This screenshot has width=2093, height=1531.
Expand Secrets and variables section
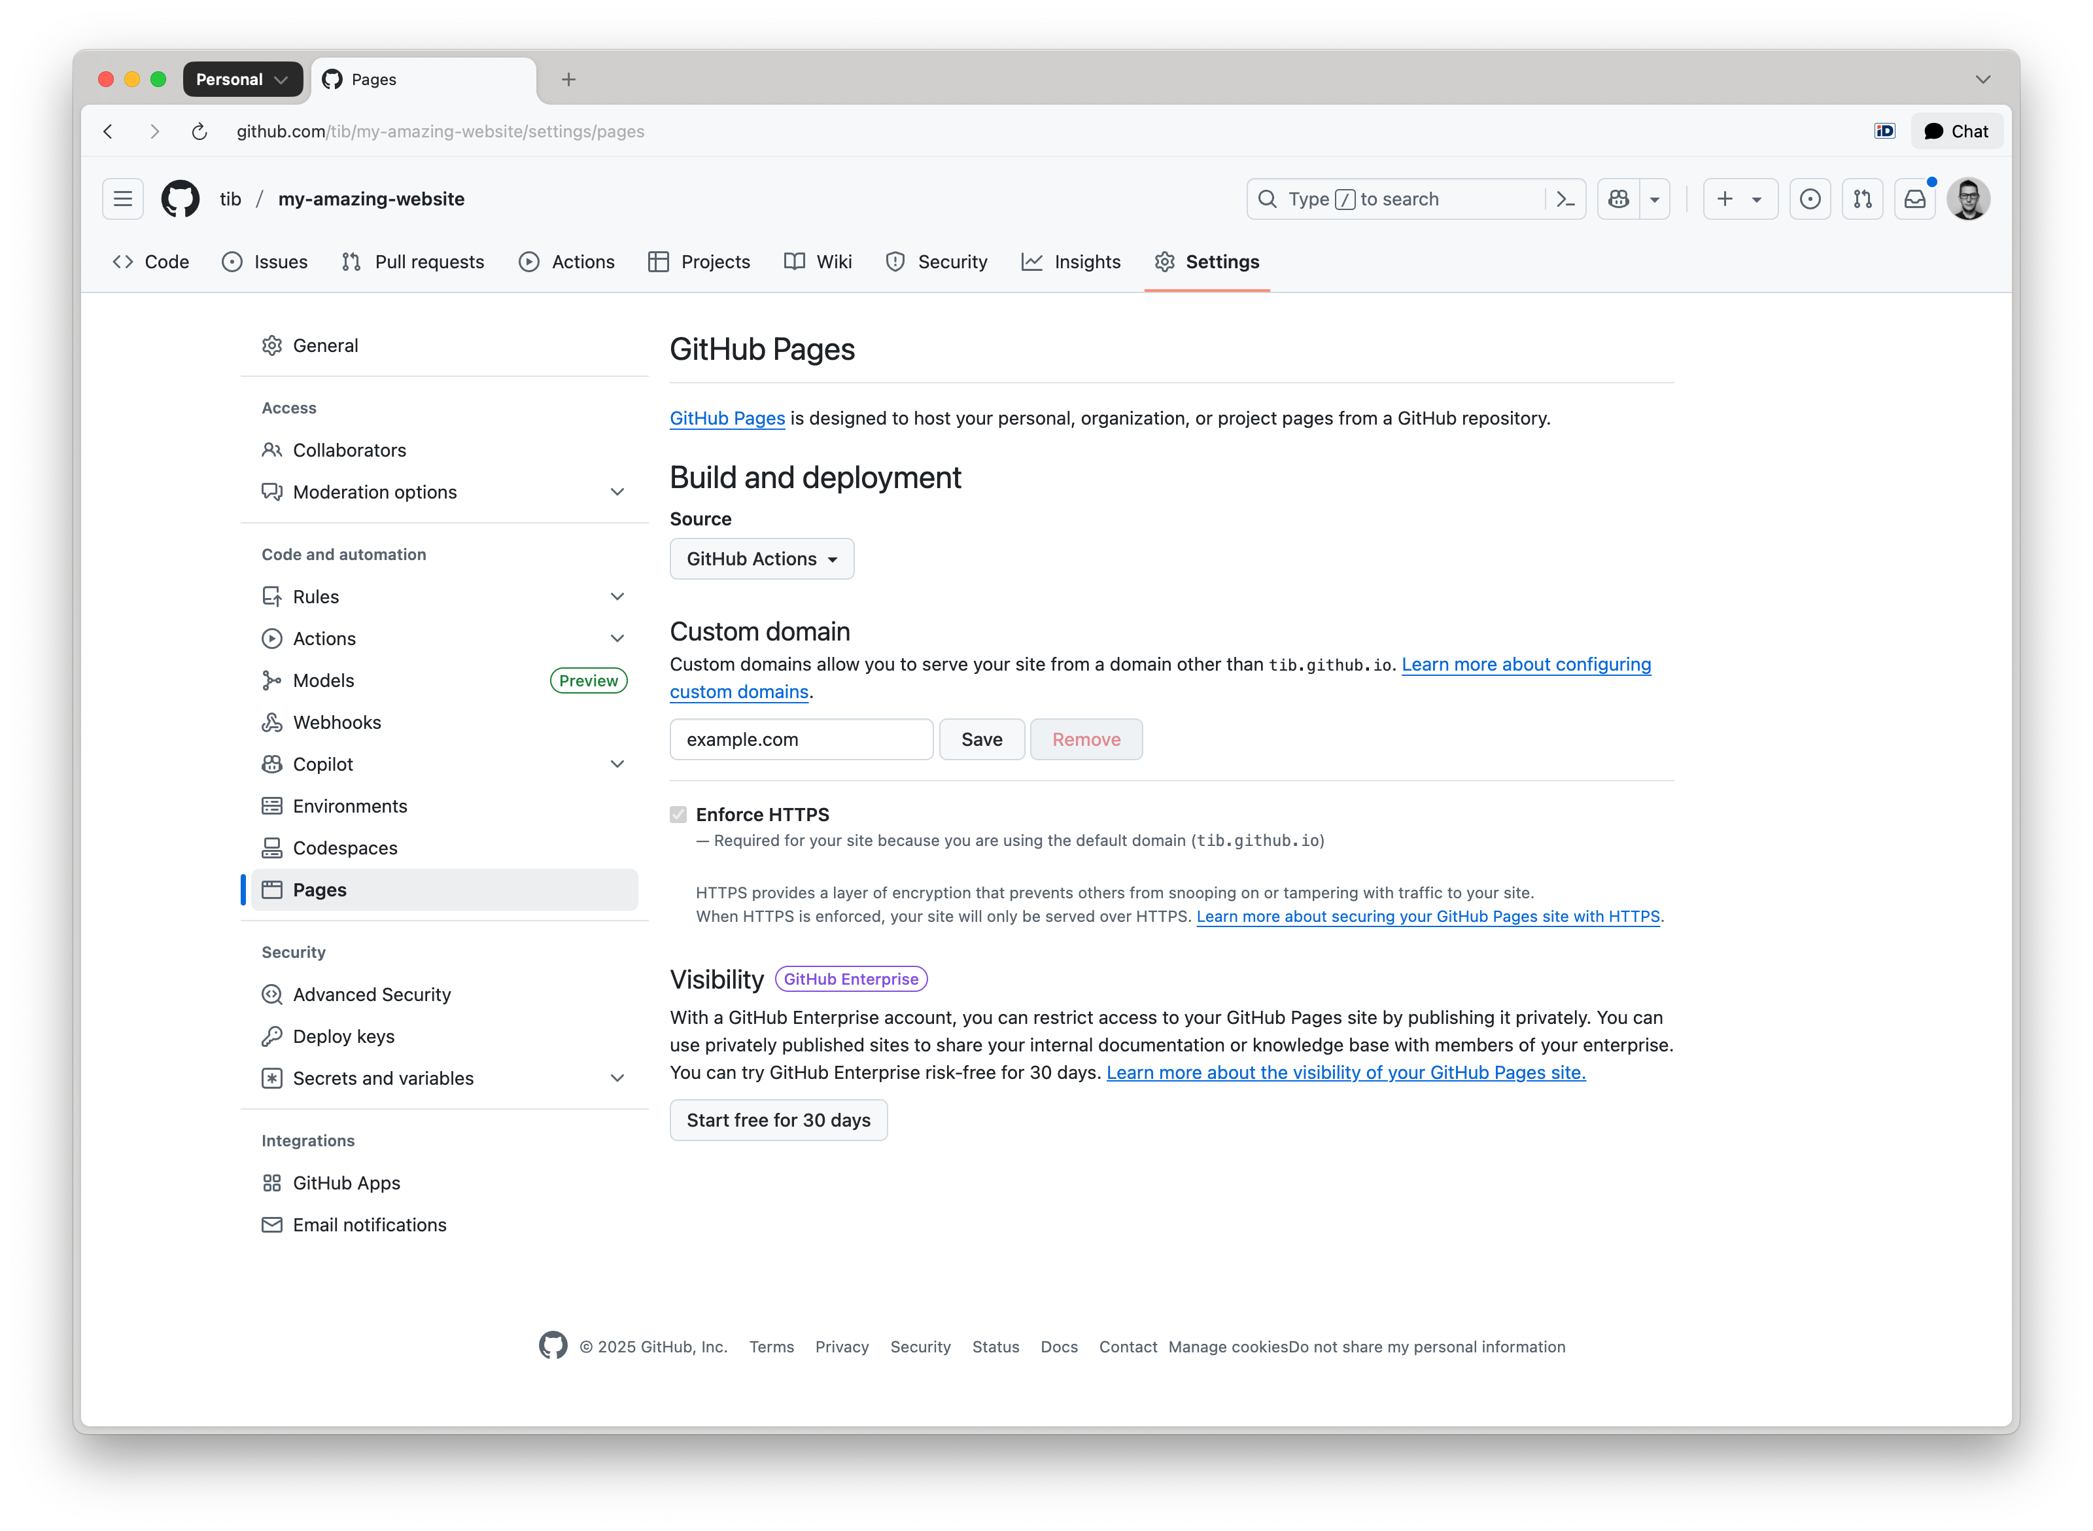click(617, 1079)
